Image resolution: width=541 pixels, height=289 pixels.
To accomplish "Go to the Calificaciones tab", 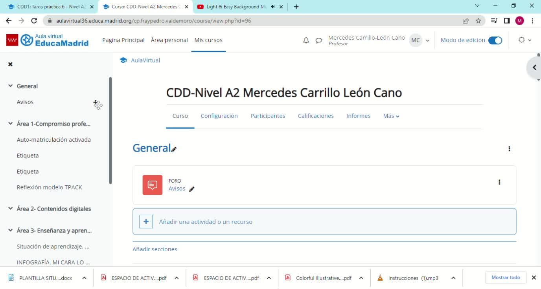I will click(316, 116).
